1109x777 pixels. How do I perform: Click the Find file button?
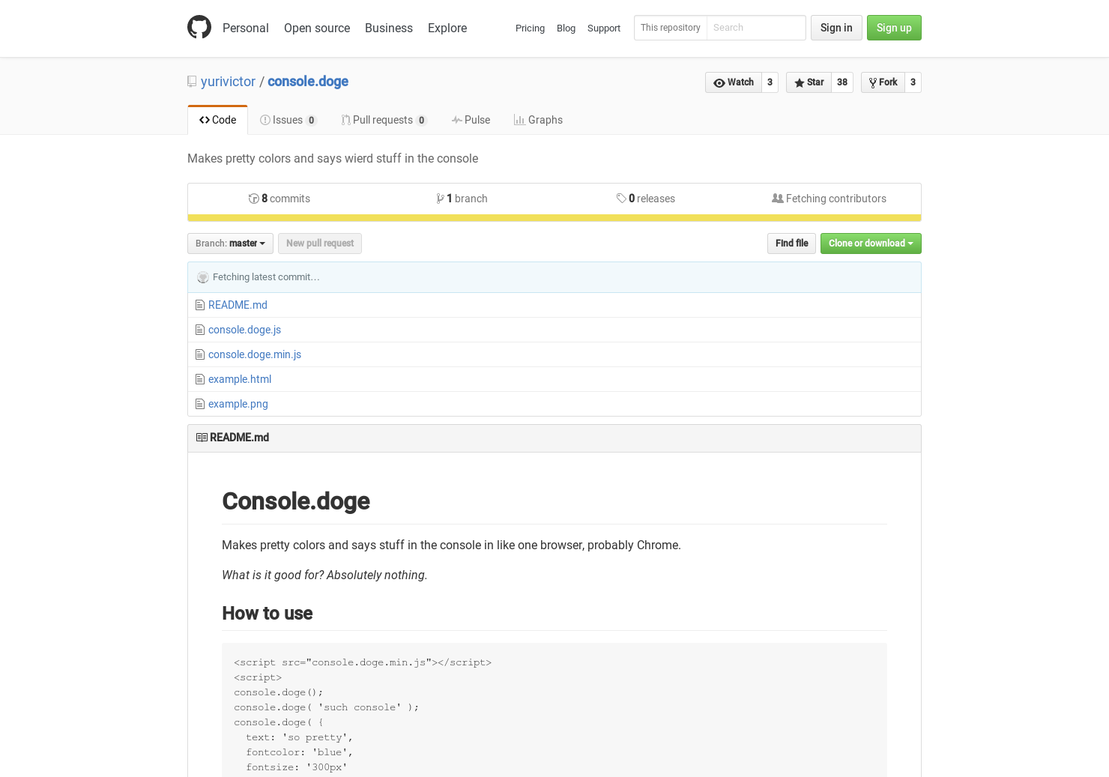pyautogui.click(x=791, y=243)
